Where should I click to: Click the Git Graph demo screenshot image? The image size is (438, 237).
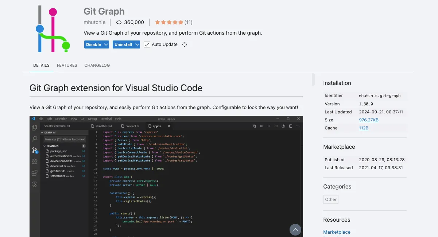[x=166, y=176]
